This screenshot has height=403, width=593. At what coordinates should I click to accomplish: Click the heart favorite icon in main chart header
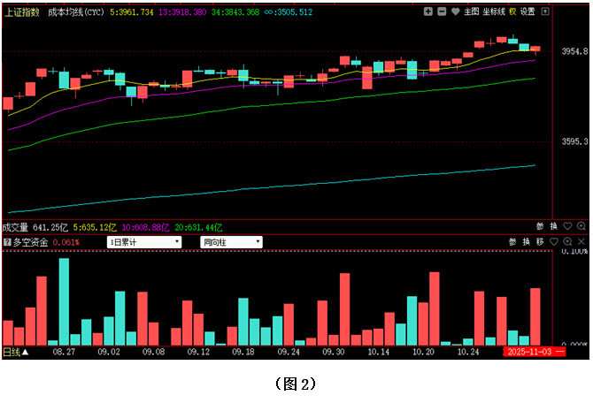[x=455, y=11]
